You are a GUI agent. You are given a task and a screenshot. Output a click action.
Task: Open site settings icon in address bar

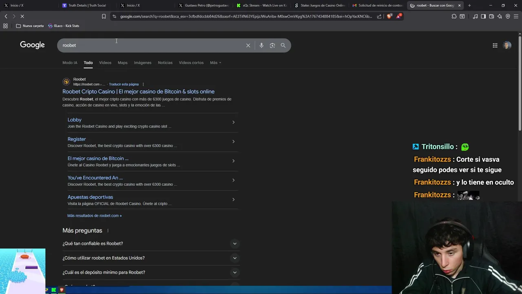114,16
